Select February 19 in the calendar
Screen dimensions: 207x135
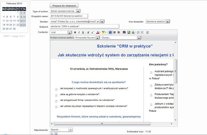point(7,25)
